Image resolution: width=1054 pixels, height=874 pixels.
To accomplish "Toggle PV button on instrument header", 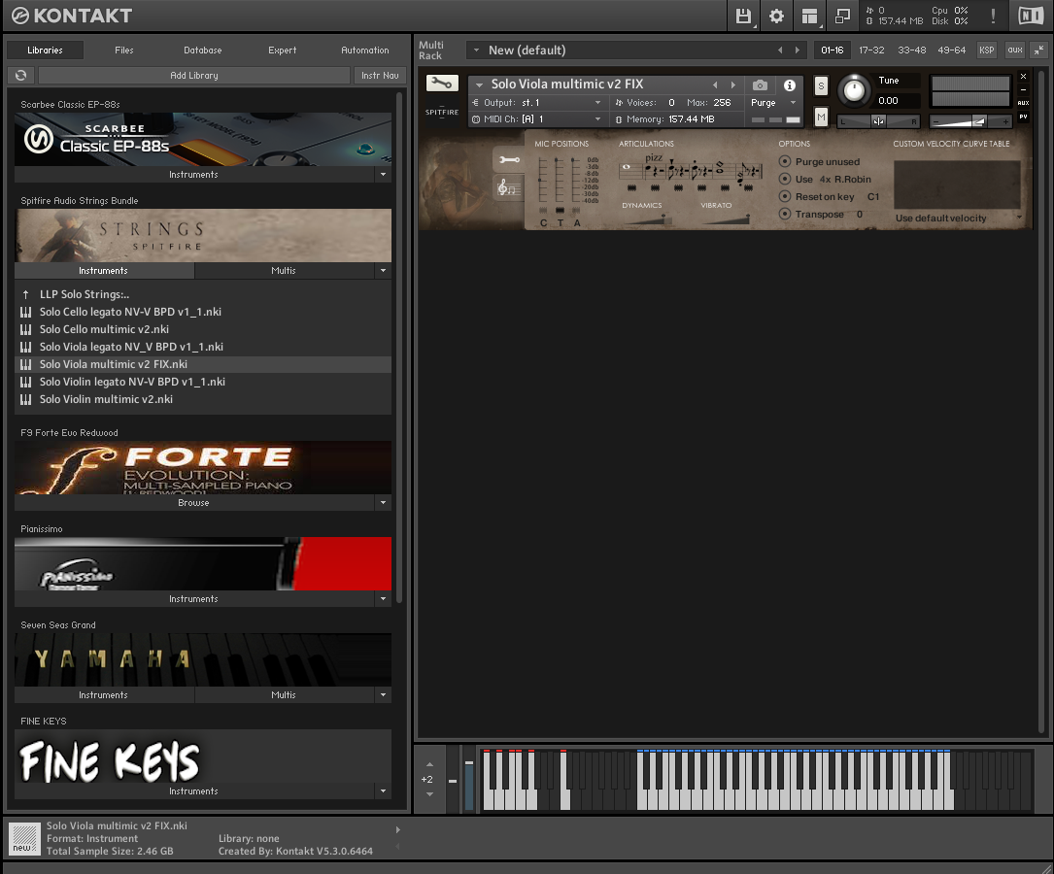I will pyautogui.click(x=1023, y=117).
